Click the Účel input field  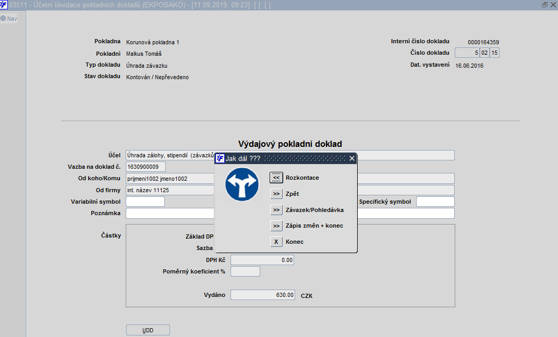point(290,155)
